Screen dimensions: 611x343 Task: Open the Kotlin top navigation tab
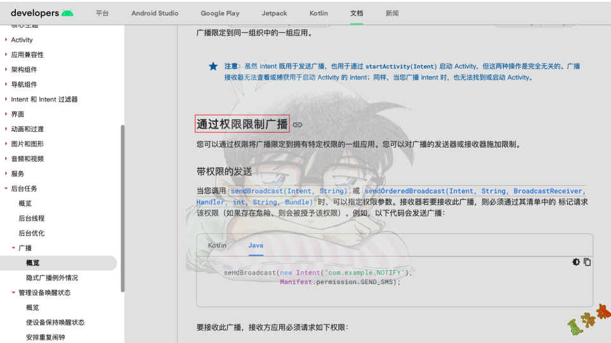pyautogui.click(x=319, y=13)
